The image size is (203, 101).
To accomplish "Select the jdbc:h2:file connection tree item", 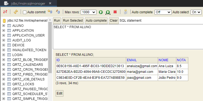I will [28, 21].
